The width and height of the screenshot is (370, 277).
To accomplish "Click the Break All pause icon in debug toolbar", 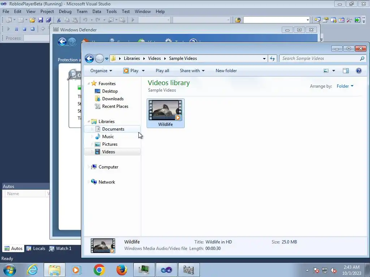I will point(17,29).
